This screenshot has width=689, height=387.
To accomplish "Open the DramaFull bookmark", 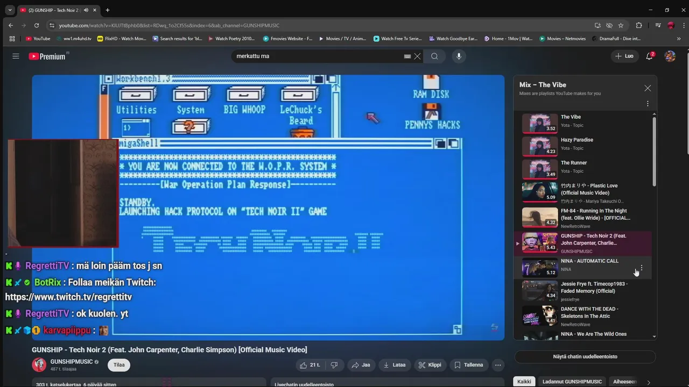I will click(616, 39).
